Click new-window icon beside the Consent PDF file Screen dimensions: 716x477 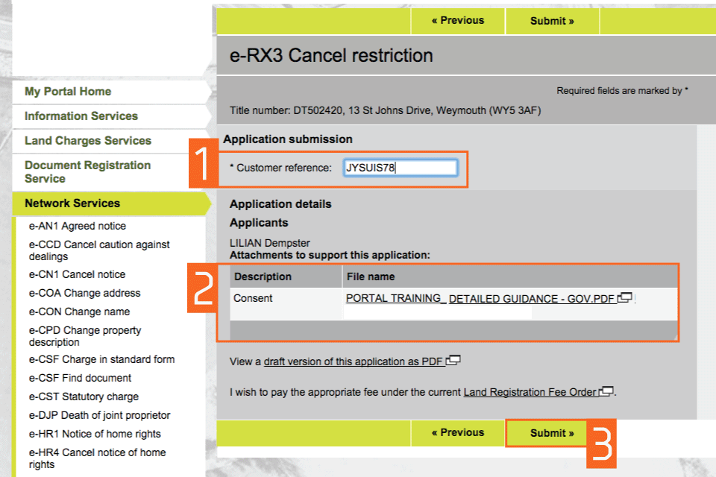tap(625, 298)
